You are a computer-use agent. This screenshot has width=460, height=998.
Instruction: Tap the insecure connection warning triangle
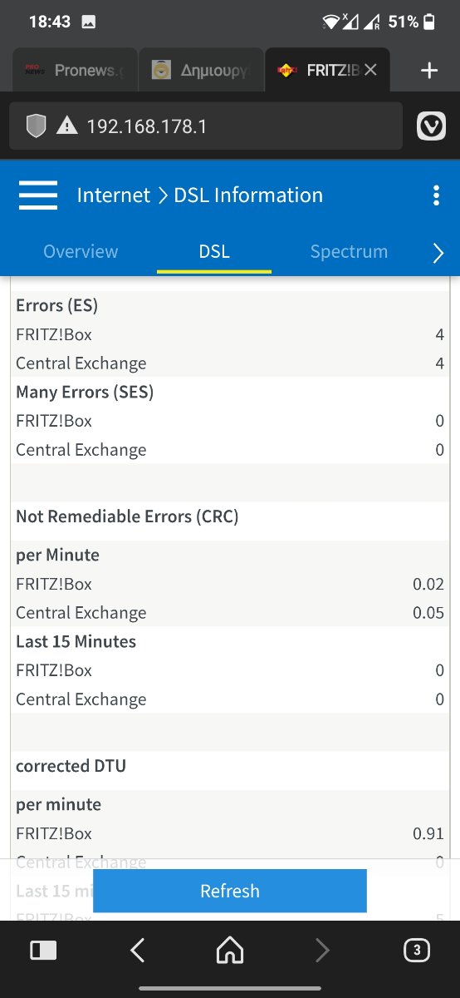click(x=66, y=126)
